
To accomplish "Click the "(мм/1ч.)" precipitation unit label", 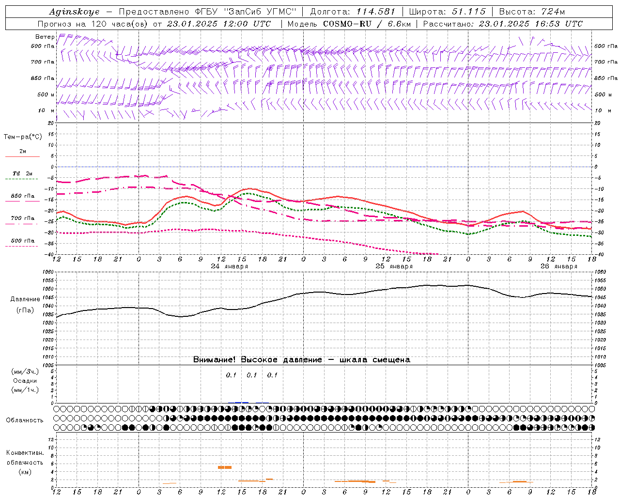I will point(26,390).
